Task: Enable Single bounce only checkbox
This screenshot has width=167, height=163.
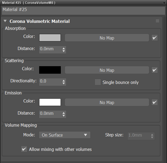Action: (98, 82)
